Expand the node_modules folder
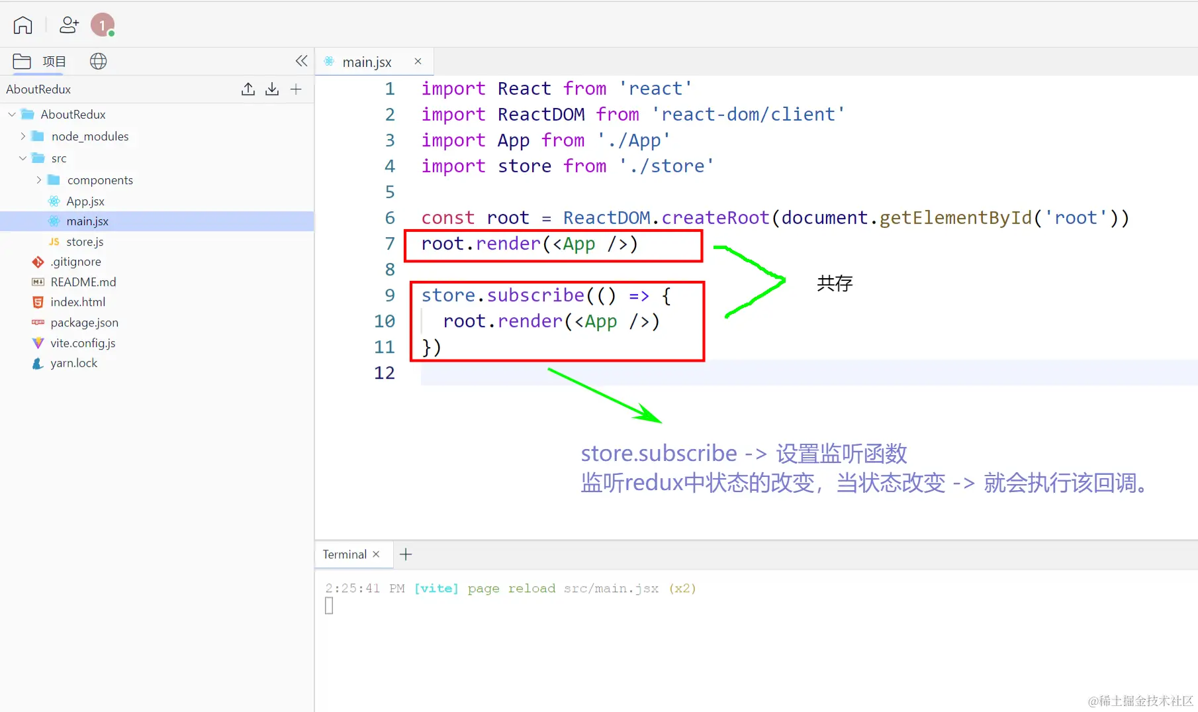The width and height of the screenshot is (1198, 712). [x=23, y=136]
